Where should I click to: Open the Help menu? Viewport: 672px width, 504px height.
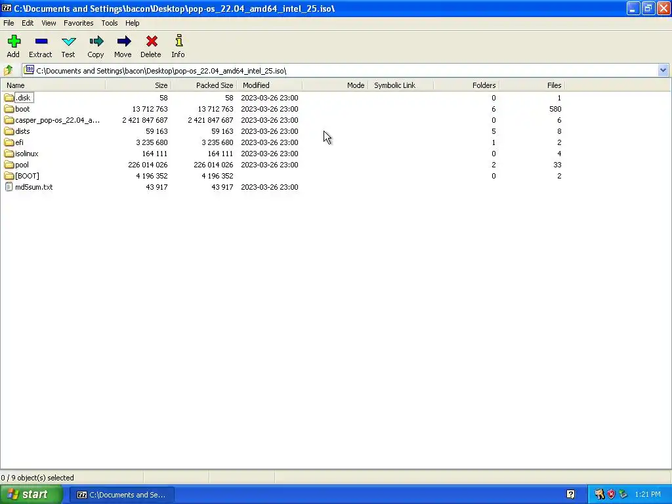(x=132, y=23)
